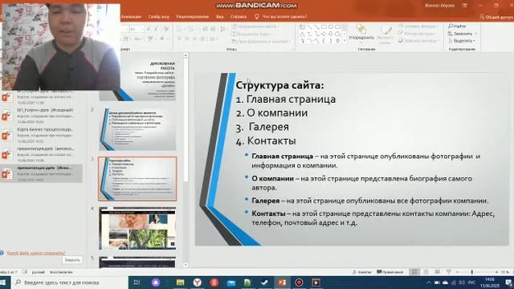Switch to Normal view in the status bar
Image resolution: width=514 pixels, height=289 pixels.
coord(414,272)
